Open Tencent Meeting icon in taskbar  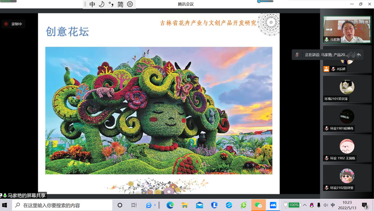(273, 205)
